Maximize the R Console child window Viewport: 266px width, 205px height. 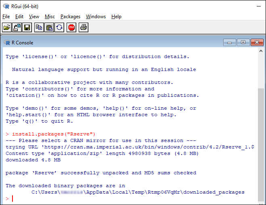point(243,42)
